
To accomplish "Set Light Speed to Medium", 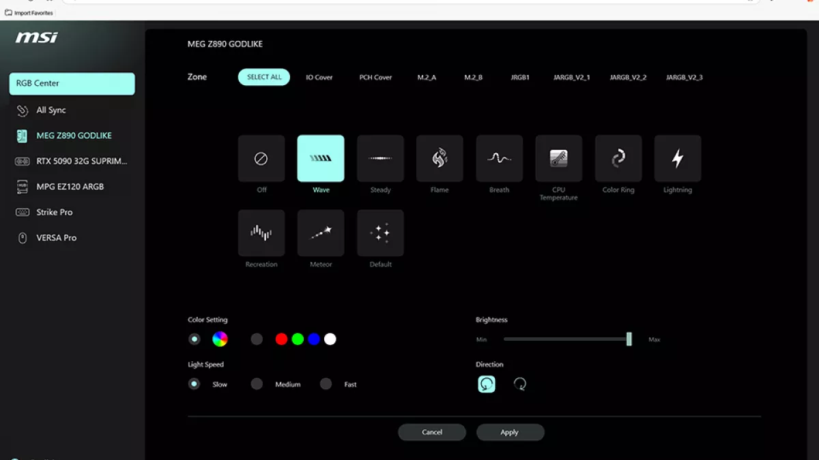I will (257, 384).
